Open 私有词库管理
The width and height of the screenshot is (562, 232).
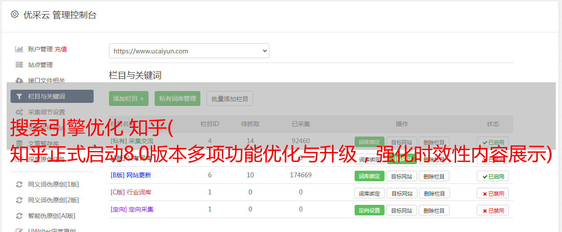178,98
